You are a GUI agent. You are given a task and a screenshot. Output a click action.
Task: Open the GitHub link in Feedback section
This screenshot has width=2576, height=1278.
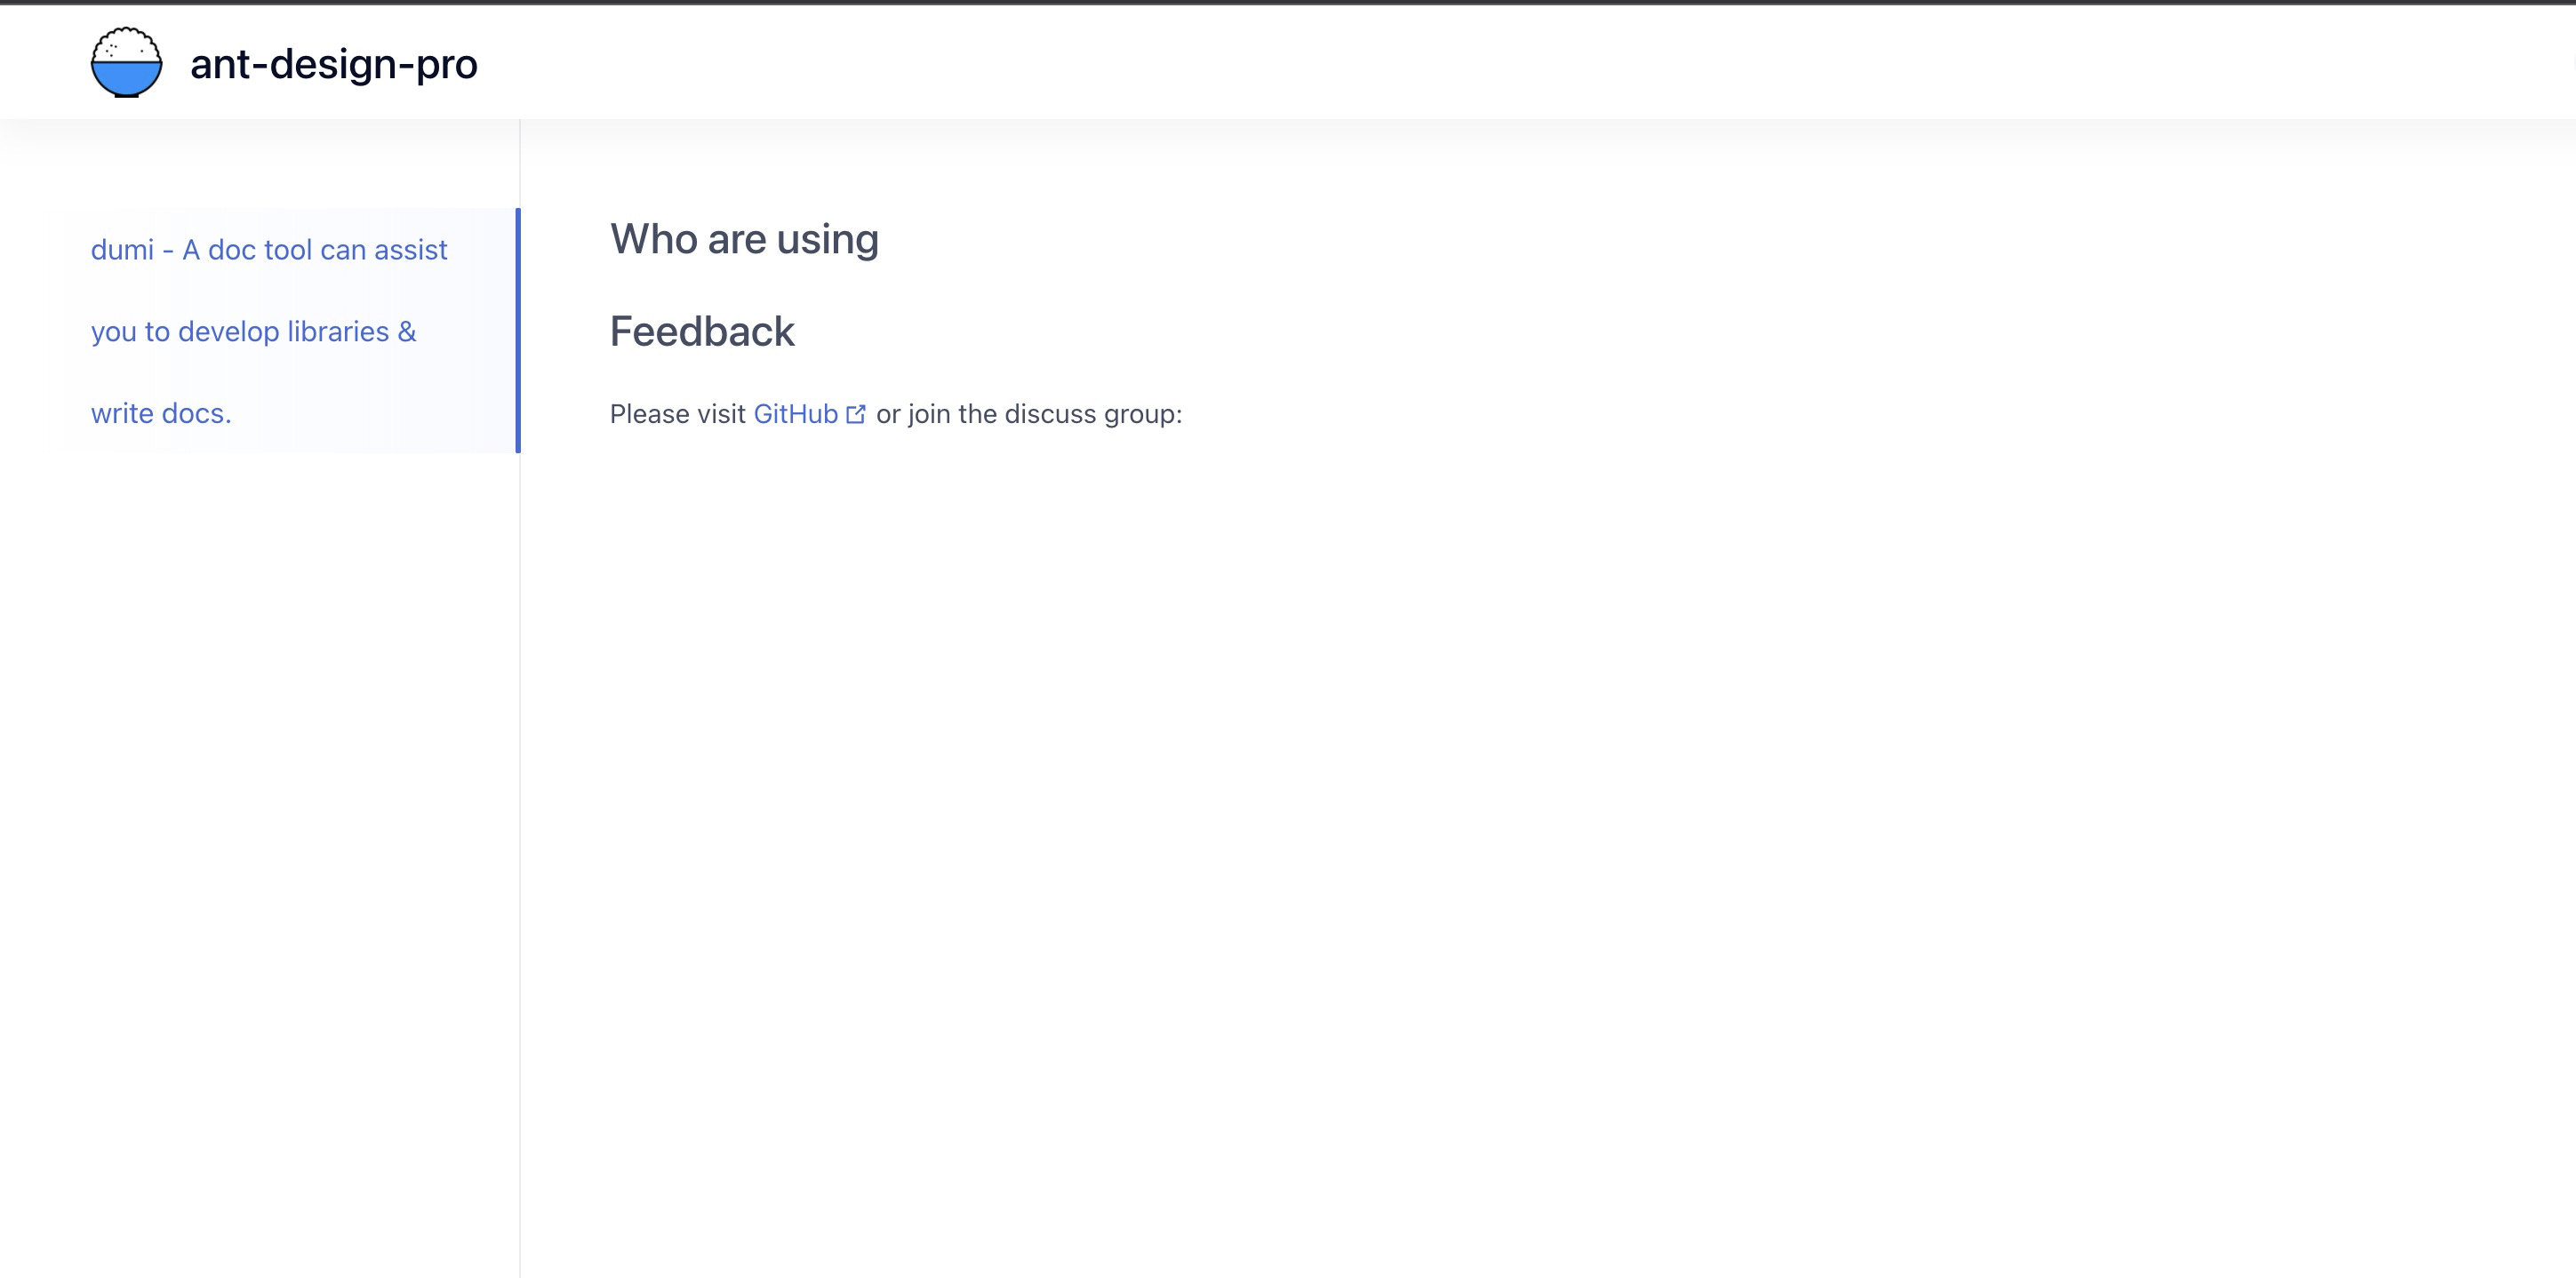pos(795,414)
